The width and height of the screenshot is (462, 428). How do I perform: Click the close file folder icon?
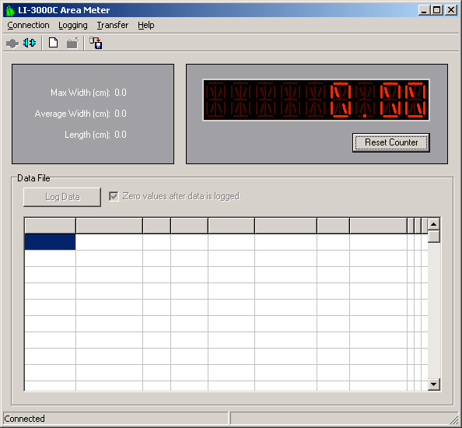pos(72,43)
